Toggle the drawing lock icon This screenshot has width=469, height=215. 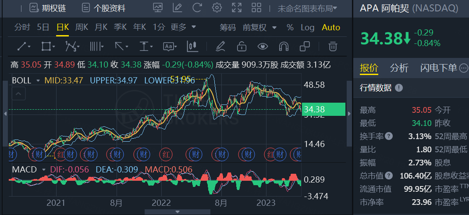coord(242,47)
